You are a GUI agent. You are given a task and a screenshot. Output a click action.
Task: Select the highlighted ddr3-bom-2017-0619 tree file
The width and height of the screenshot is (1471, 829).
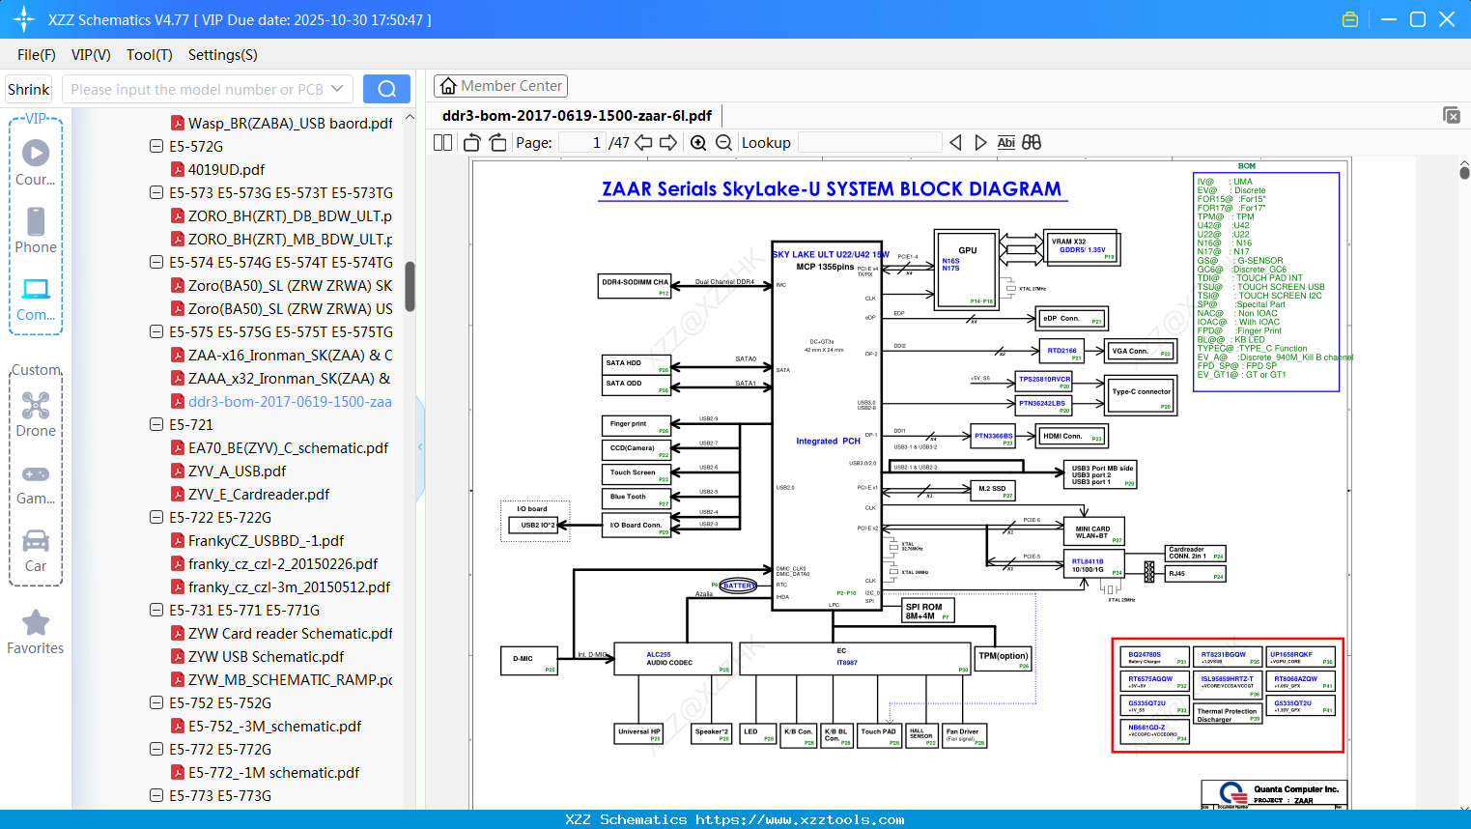coord(290,402)
